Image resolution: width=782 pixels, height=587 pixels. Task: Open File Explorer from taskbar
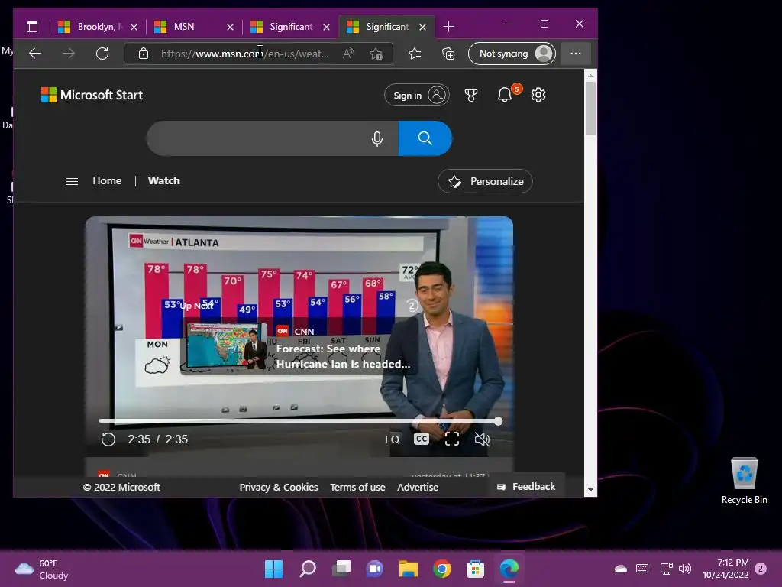click(x=409, y=569)
